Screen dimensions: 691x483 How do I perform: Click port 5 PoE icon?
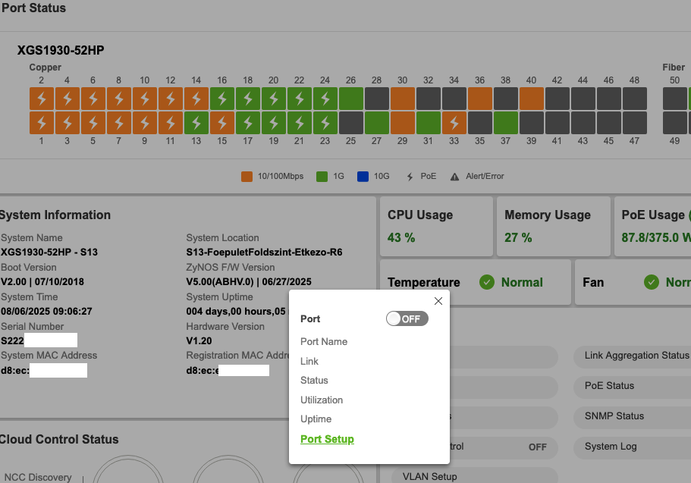coord(93,123)
